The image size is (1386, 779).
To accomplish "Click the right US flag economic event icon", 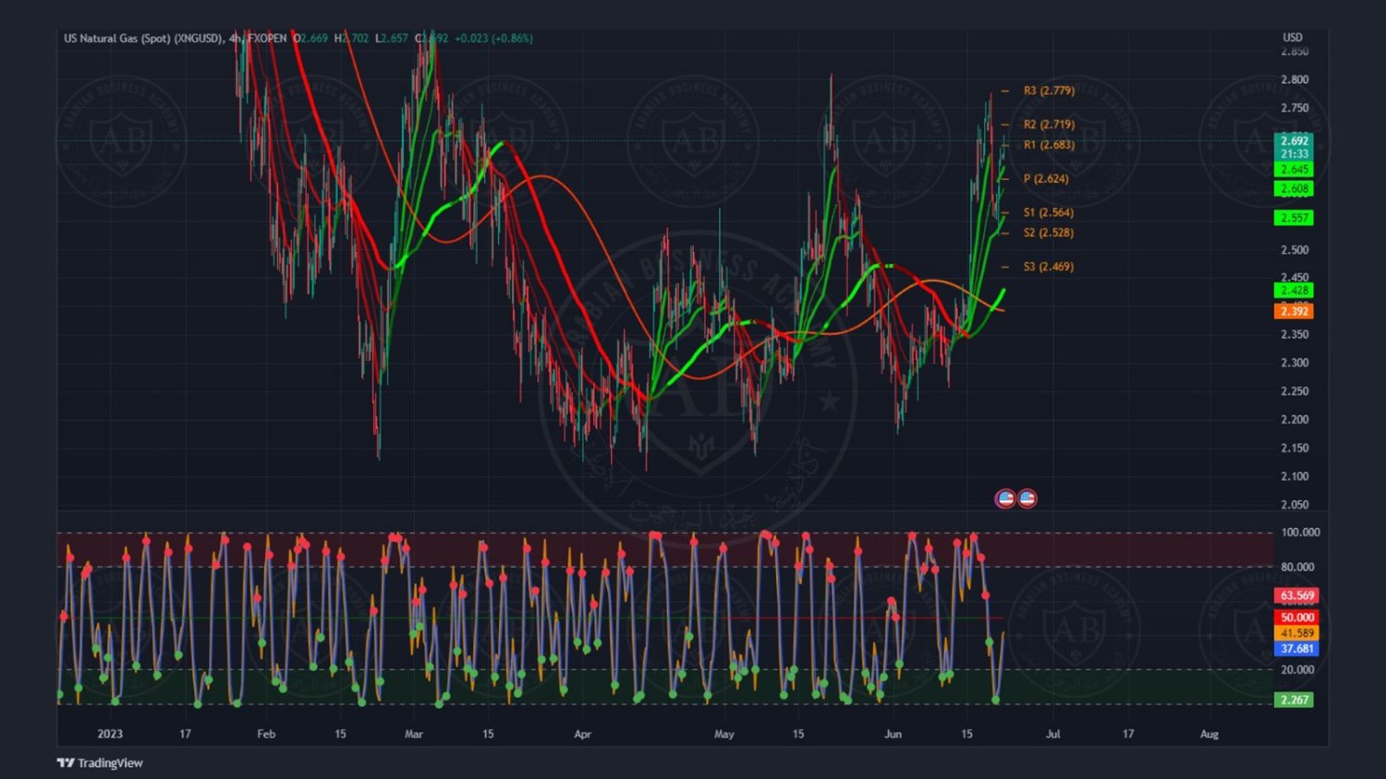I will (x=1027, y=498).
